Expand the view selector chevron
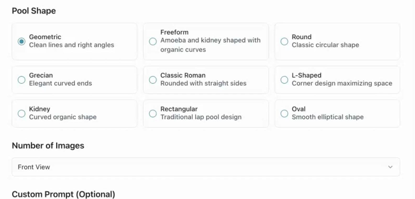415x199 pixels. pyautogui.click(x=390, y=167)
